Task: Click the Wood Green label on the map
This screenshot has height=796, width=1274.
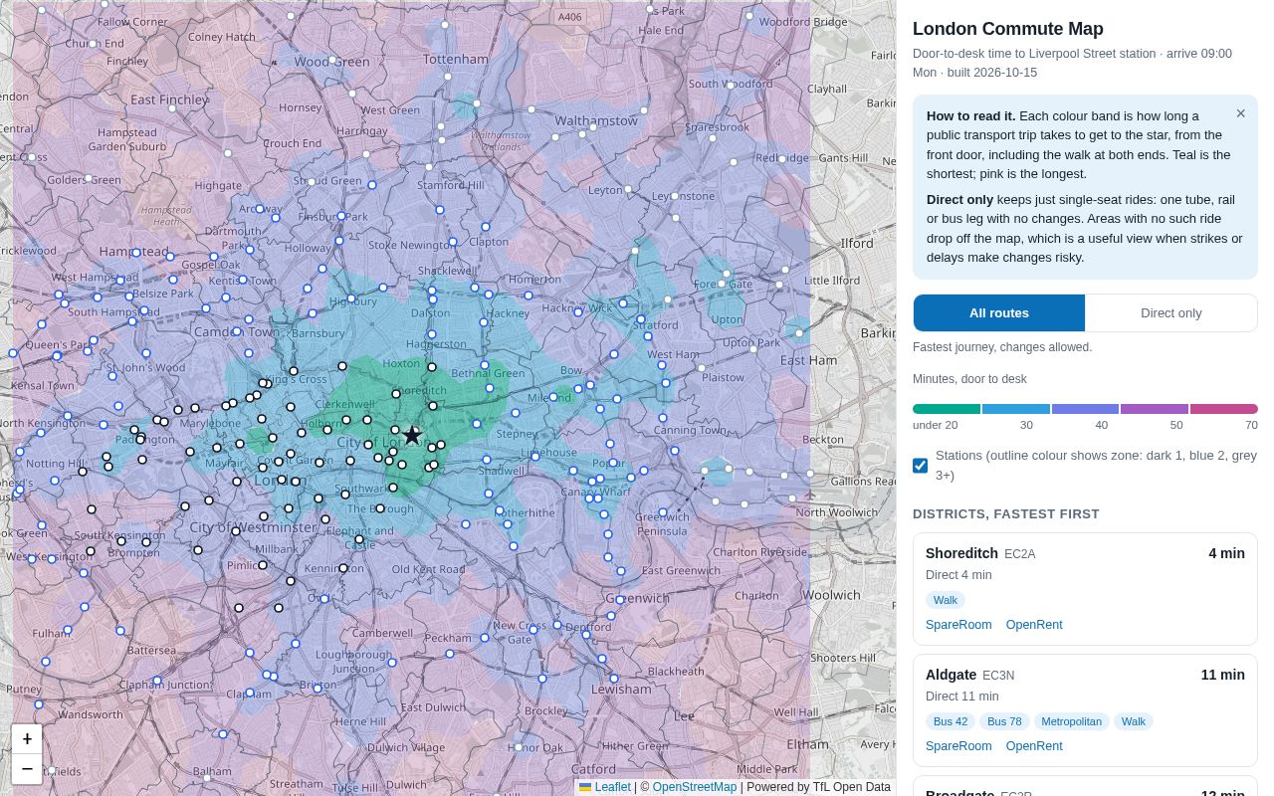Action: pyautogui.click(x=331, y=62)
